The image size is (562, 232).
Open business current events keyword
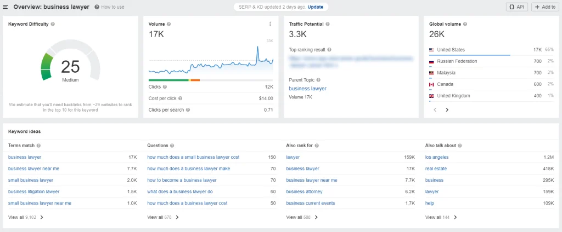click(x=311, y=203)
